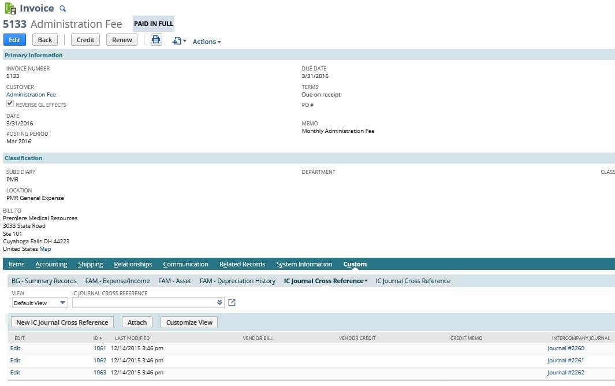Click New IC Journal Cross Reference button
Screen dimensions: 615x386
[x=62, y=322]
